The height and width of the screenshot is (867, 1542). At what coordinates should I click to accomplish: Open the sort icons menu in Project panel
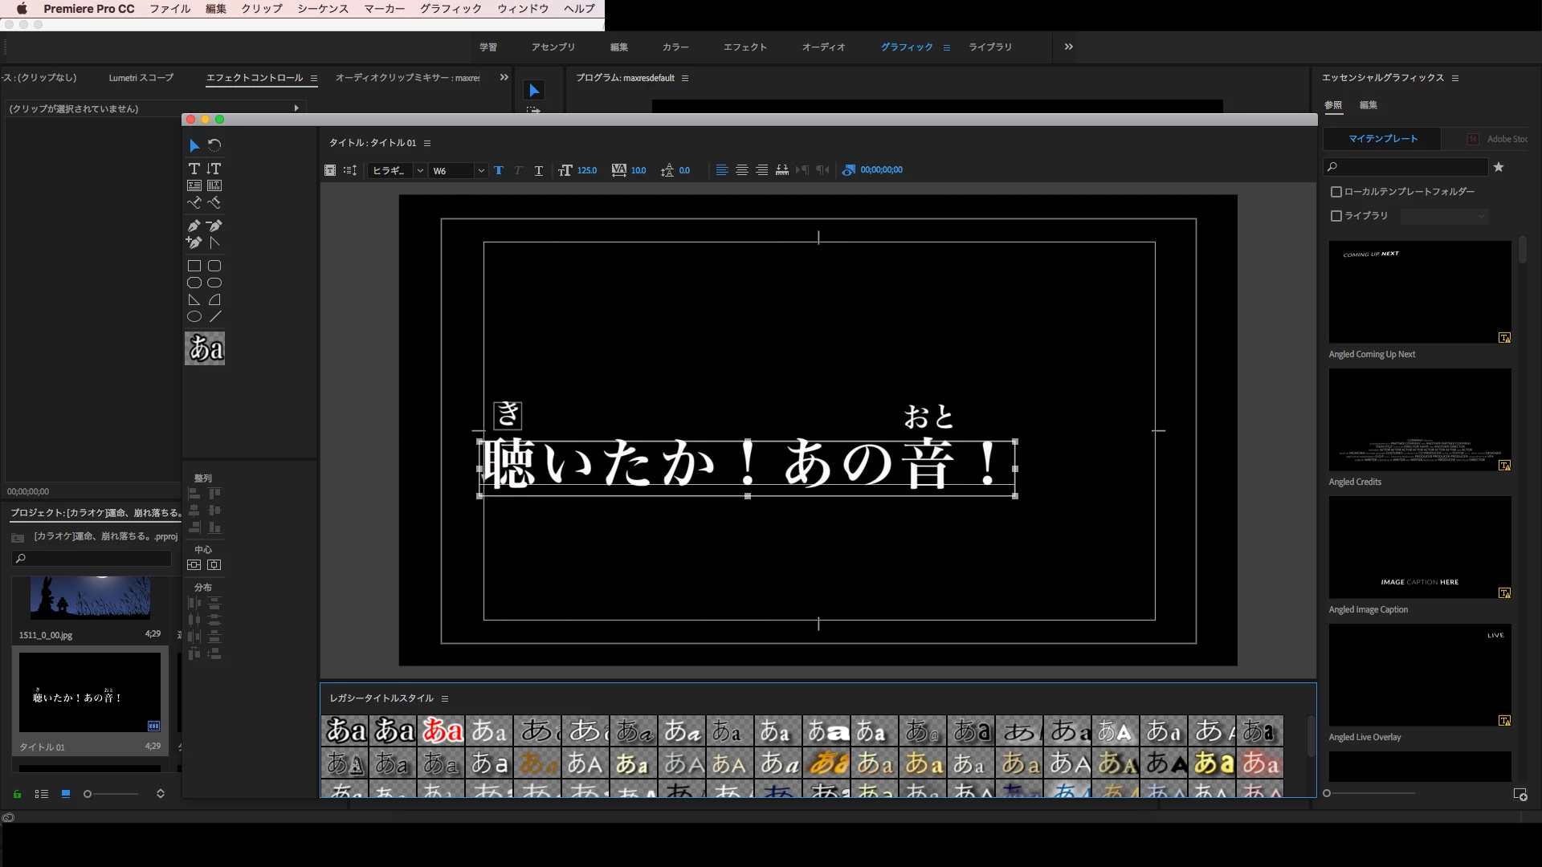point(161,794)
